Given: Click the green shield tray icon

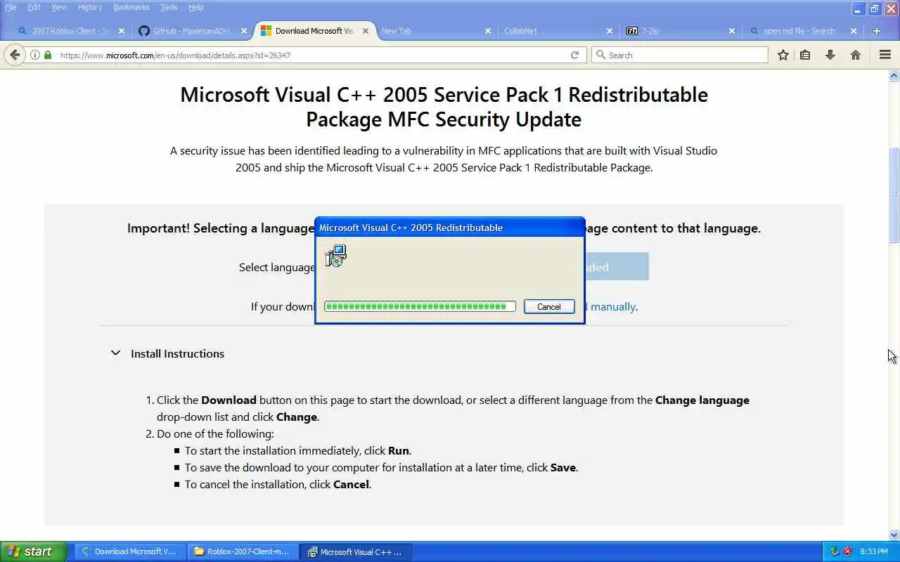Looking at the screenshot, I should (x=835, y=551).
